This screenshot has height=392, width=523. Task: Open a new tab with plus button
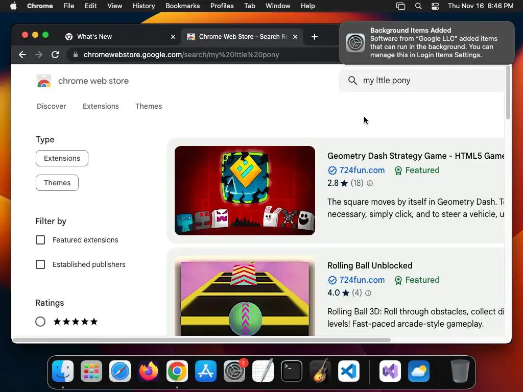314,37
